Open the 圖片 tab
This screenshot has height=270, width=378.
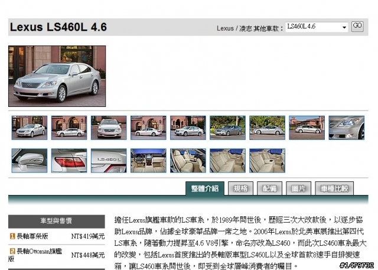click(298, 188)
